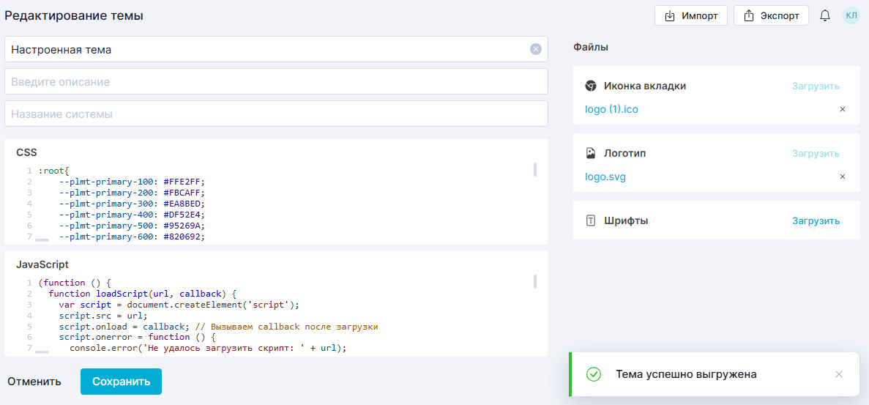Cancel editing with Отменить

(34, 382)
